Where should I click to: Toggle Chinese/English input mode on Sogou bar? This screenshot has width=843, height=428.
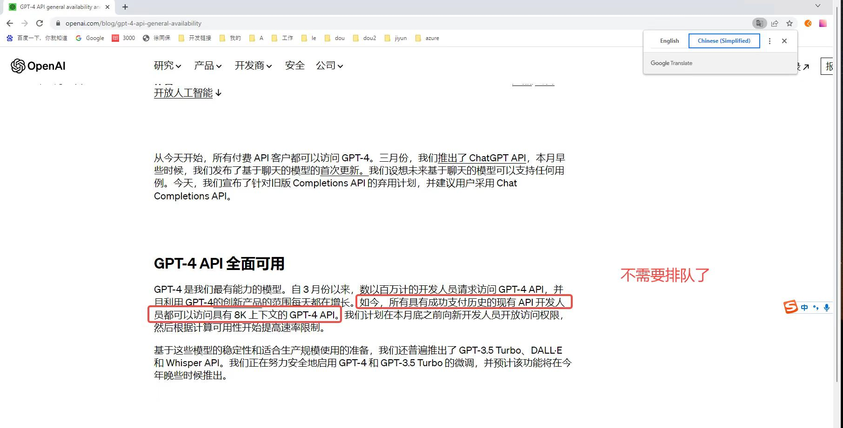coord(803,307)
